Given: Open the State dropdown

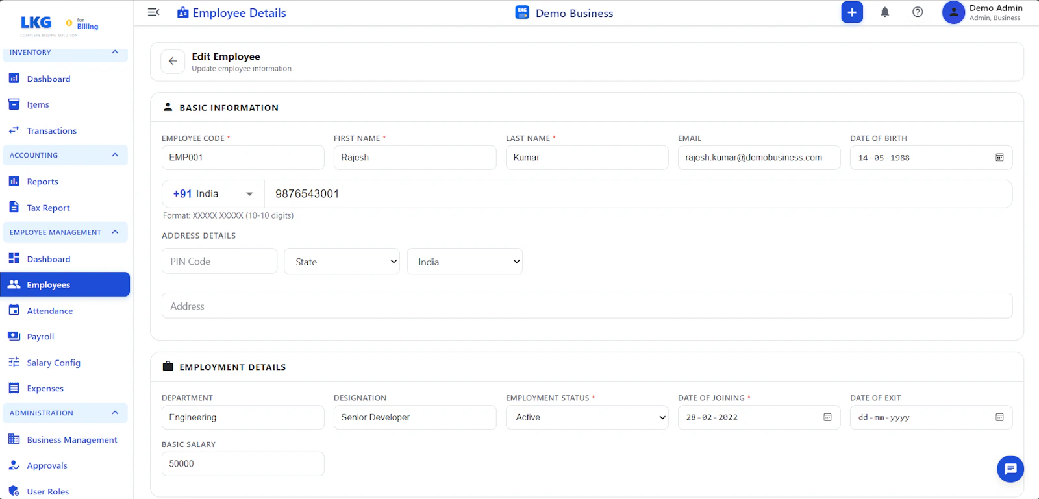Looking at the screenshot, I should tap(342, 262).
